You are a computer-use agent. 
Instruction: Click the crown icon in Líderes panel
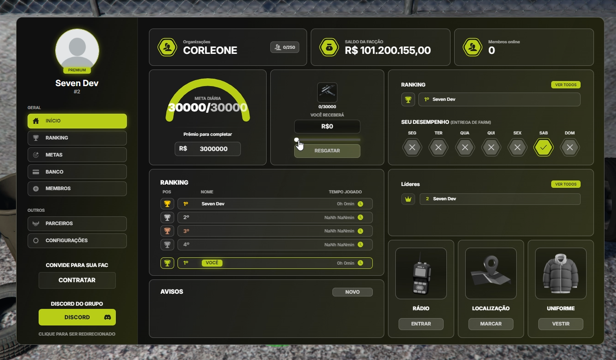pos(408,199)
